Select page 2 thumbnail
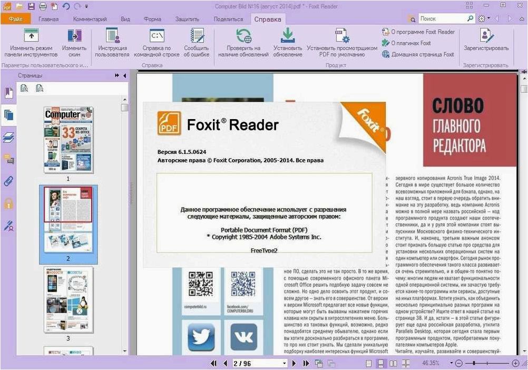Image resolution: width=528 pixels, height=370 pixels. (69, 220)
